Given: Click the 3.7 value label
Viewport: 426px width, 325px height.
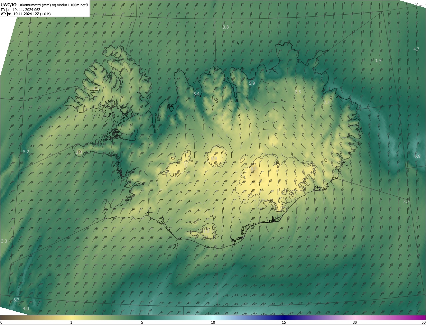Looking at the screenshot, I should coord(406,201).
